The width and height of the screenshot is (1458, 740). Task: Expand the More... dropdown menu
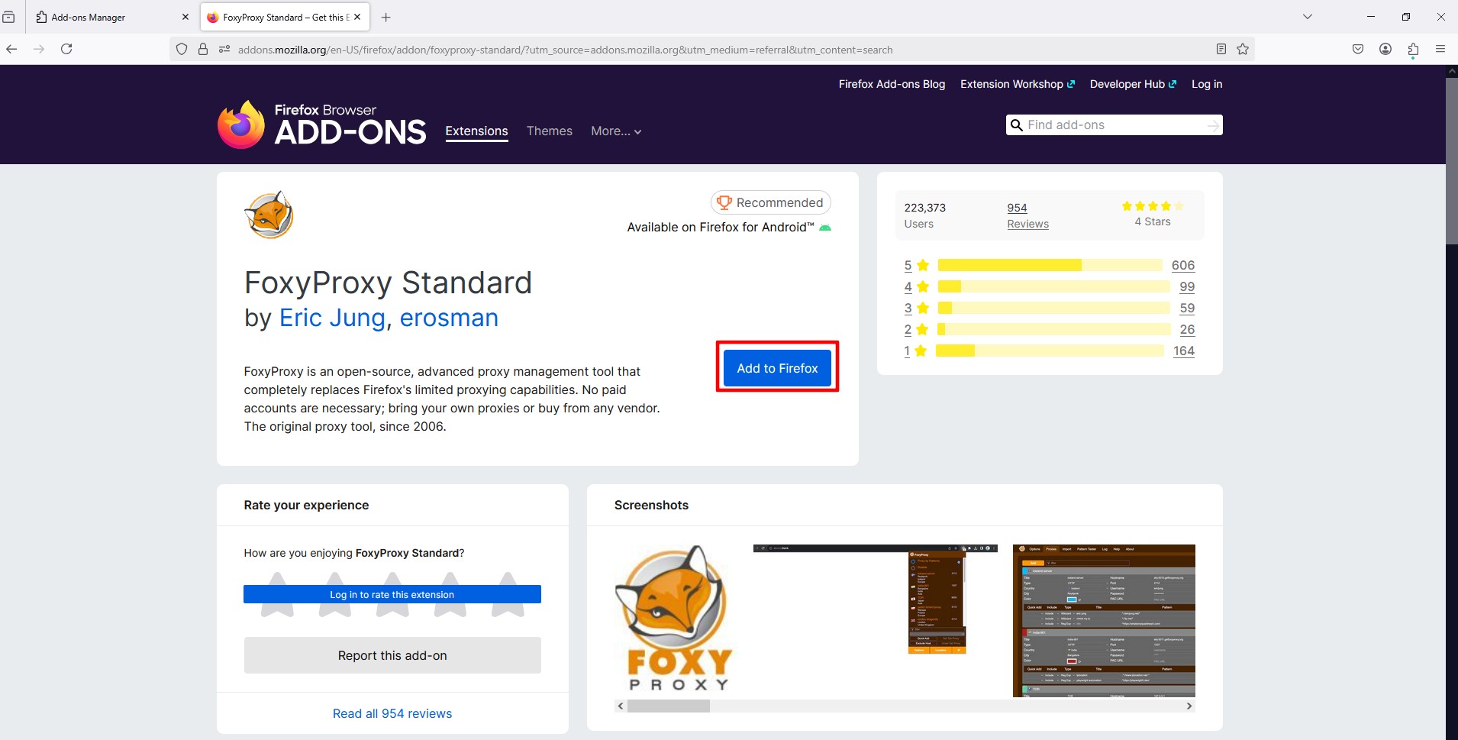pyautogui.click(x=616, y=131)
